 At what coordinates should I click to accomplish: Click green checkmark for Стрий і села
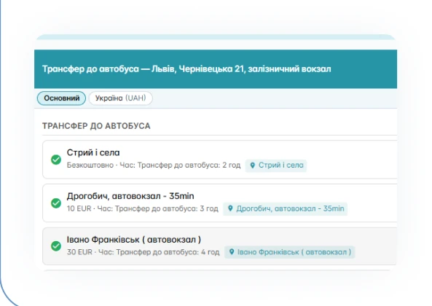[x=56, y=160]
